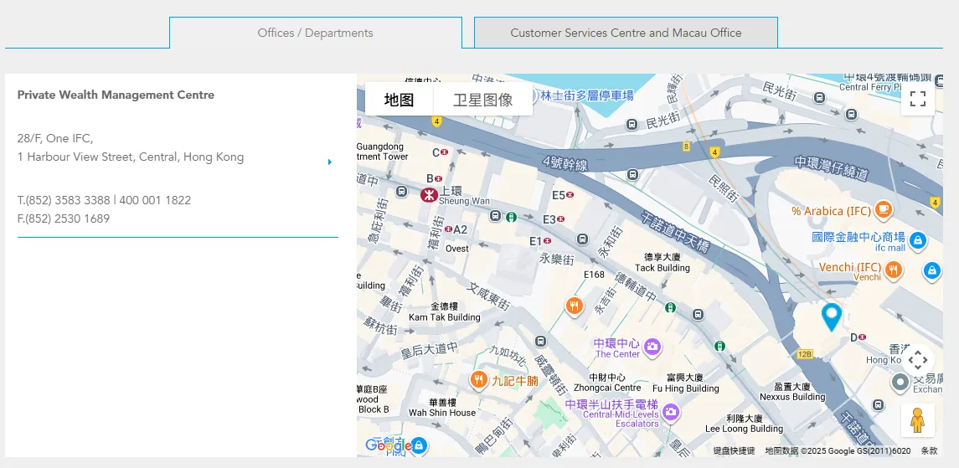Switch map to satellite imagery
Screen dimensions: 959x468
click(482, 100)
